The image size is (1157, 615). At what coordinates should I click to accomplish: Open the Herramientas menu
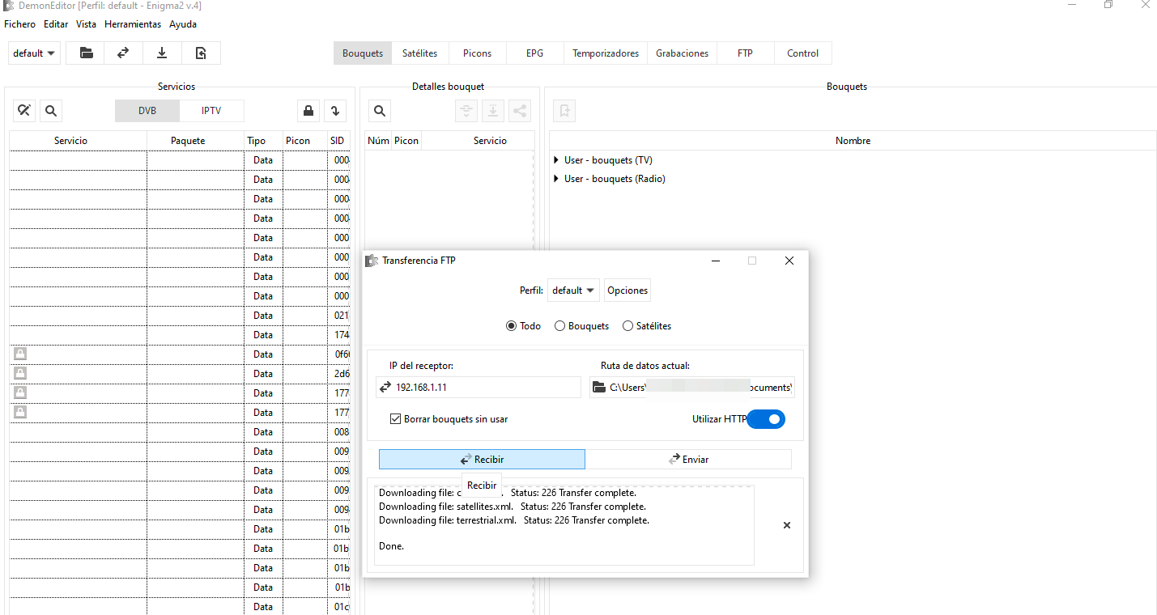tap(133, 24)
